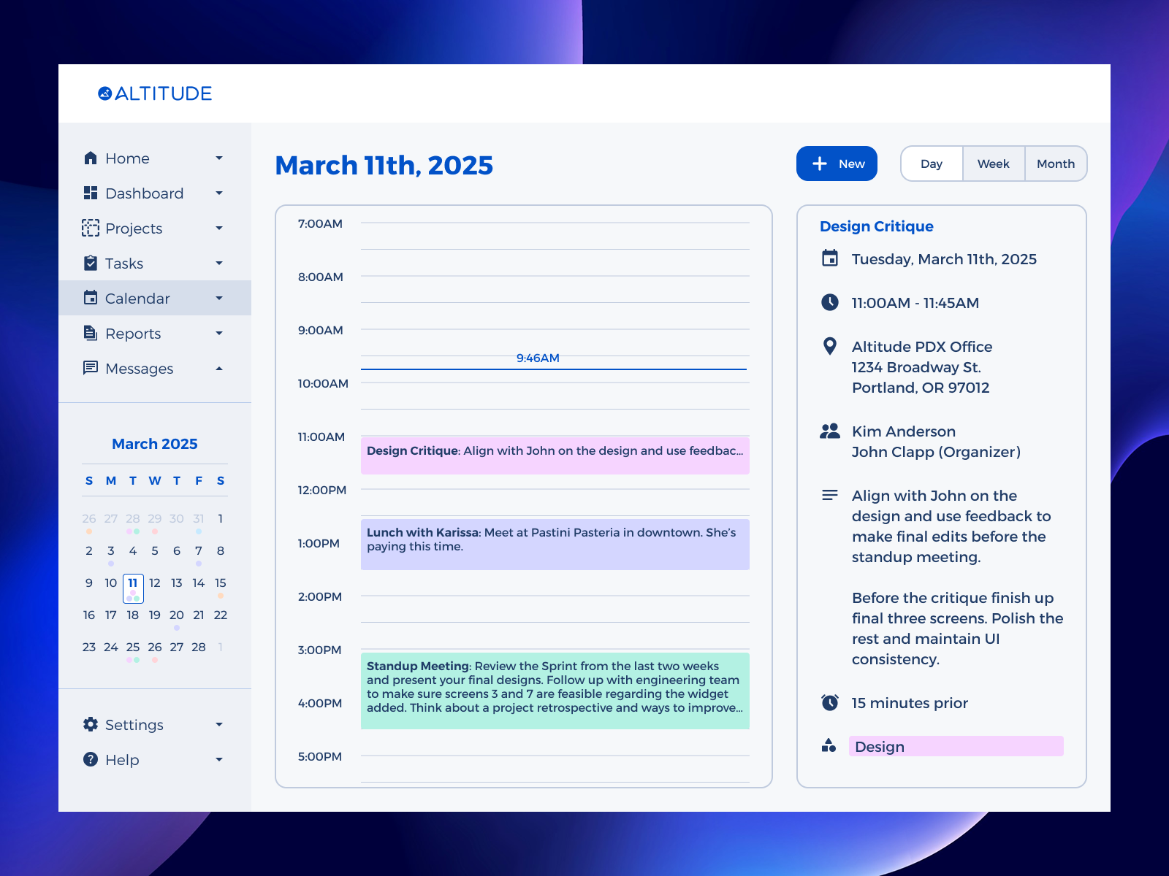Viewport: 1169px width, 876px height.
Task: Expand the Settings dropdown
Action: (219, 724)
